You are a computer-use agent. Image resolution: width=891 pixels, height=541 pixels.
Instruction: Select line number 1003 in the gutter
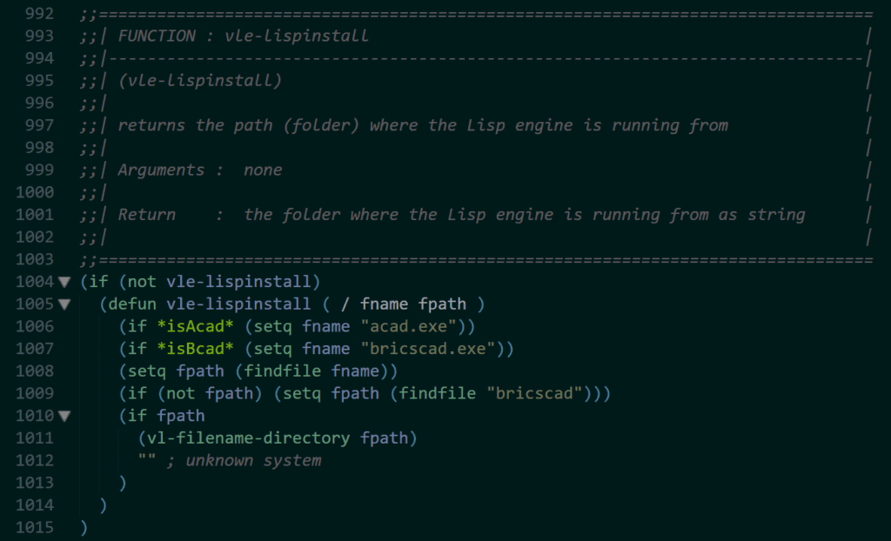point(35,259)
